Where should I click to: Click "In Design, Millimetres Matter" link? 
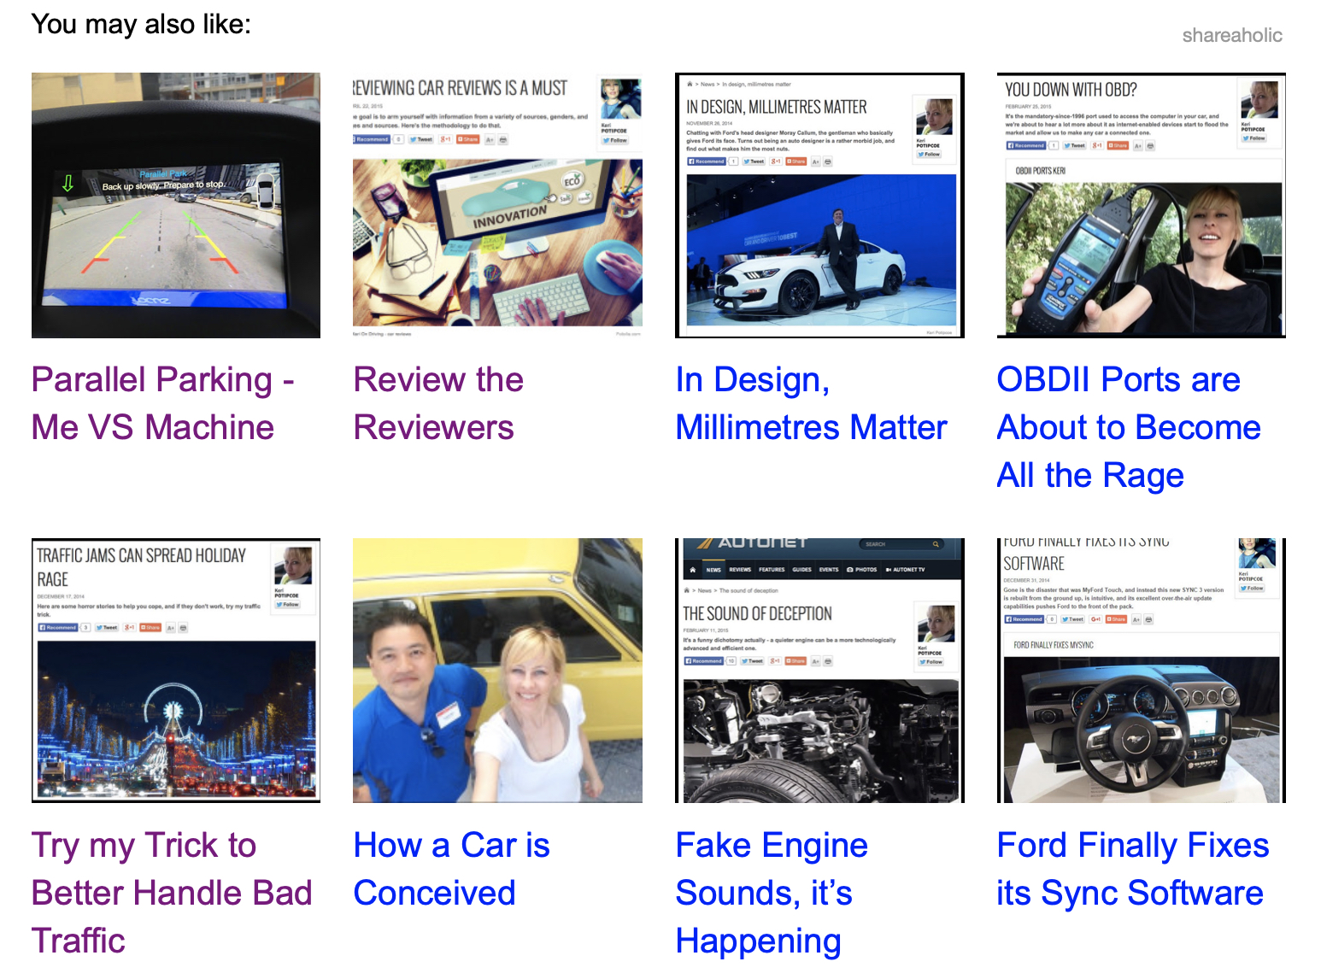tap(811, 403)
